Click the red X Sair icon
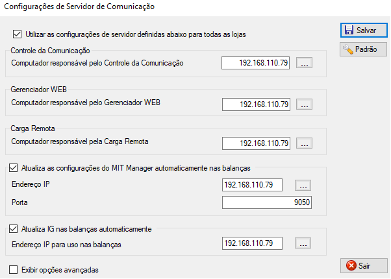Viewport: 391px width, 279px height. 351,265
